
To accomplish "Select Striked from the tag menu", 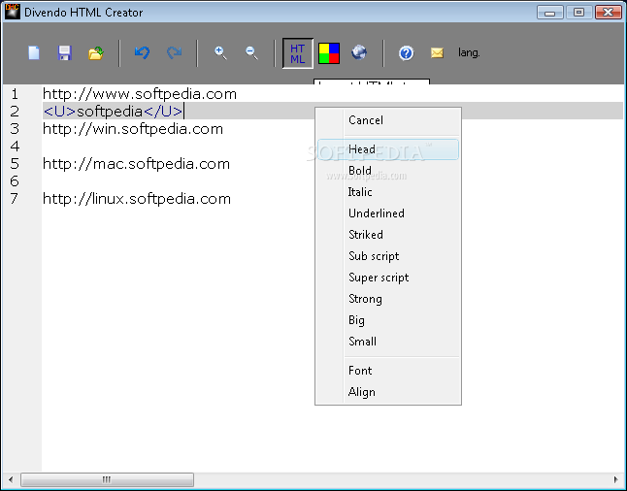I will (388, 235).
